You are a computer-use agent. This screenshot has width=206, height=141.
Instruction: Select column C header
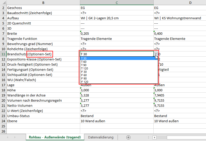117,3
